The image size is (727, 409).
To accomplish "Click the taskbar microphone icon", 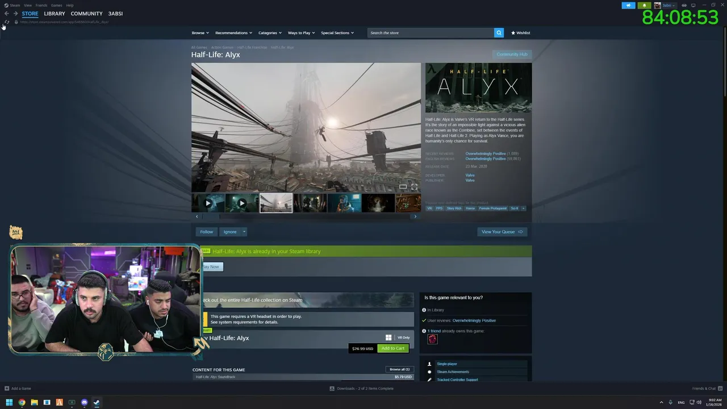I will (x=671, y=402).
